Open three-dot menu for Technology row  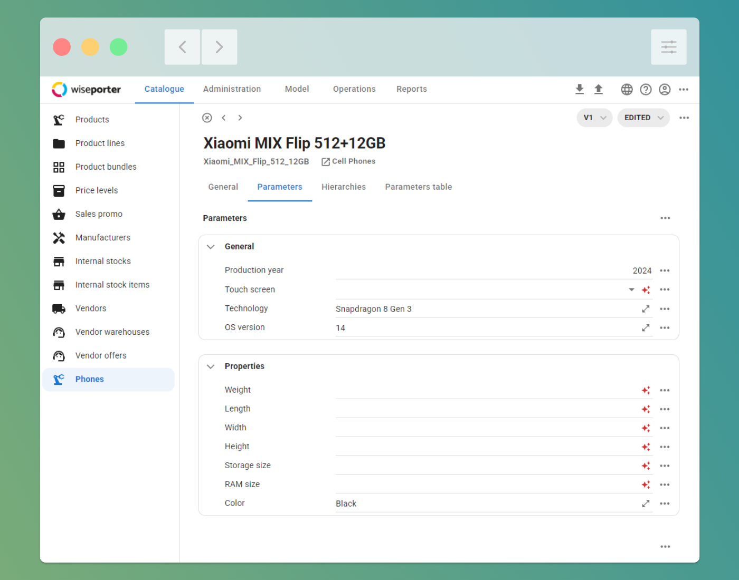pyautogui.click(x=665, y=309)
